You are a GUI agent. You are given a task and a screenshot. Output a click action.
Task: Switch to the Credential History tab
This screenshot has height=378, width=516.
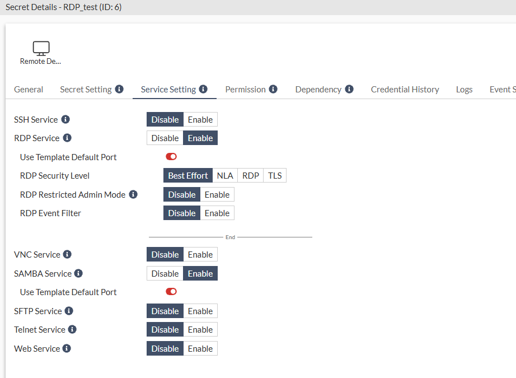pos(405,90)
